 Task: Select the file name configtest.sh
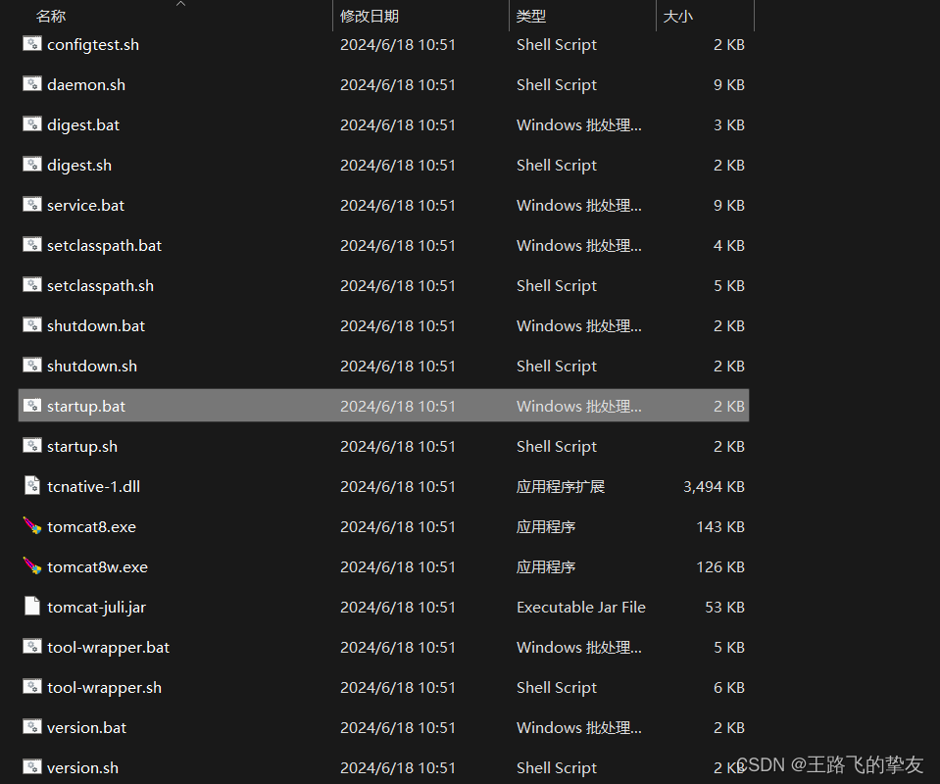tap(93, 45)
